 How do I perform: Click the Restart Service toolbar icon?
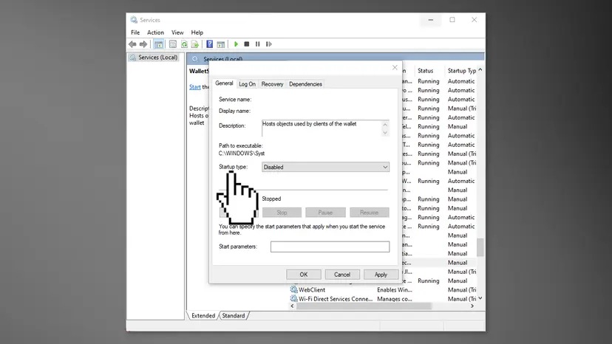(x=269, y=44)
